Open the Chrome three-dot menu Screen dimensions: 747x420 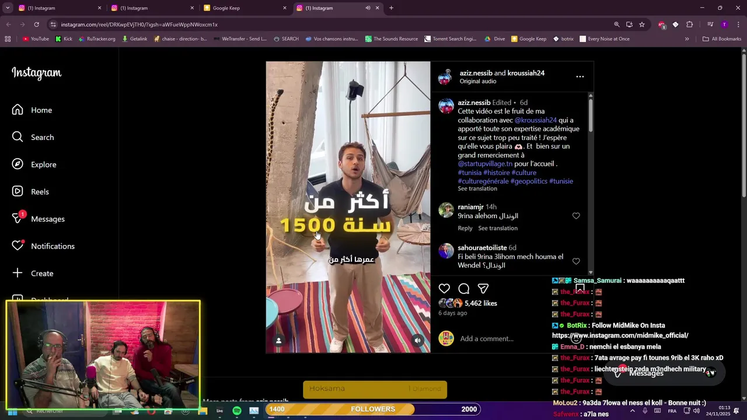(x=739, y=24)
